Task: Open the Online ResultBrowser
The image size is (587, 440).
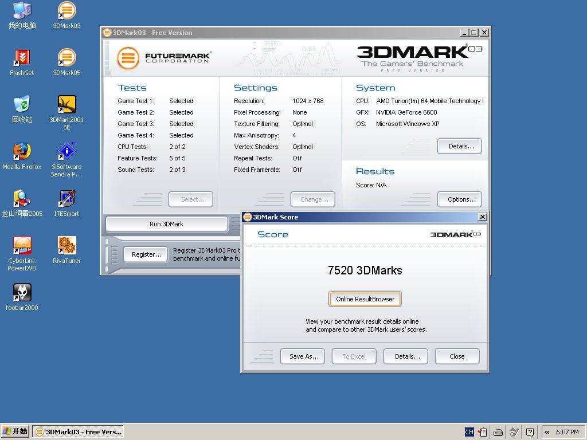Action: (x=365, y=299)
